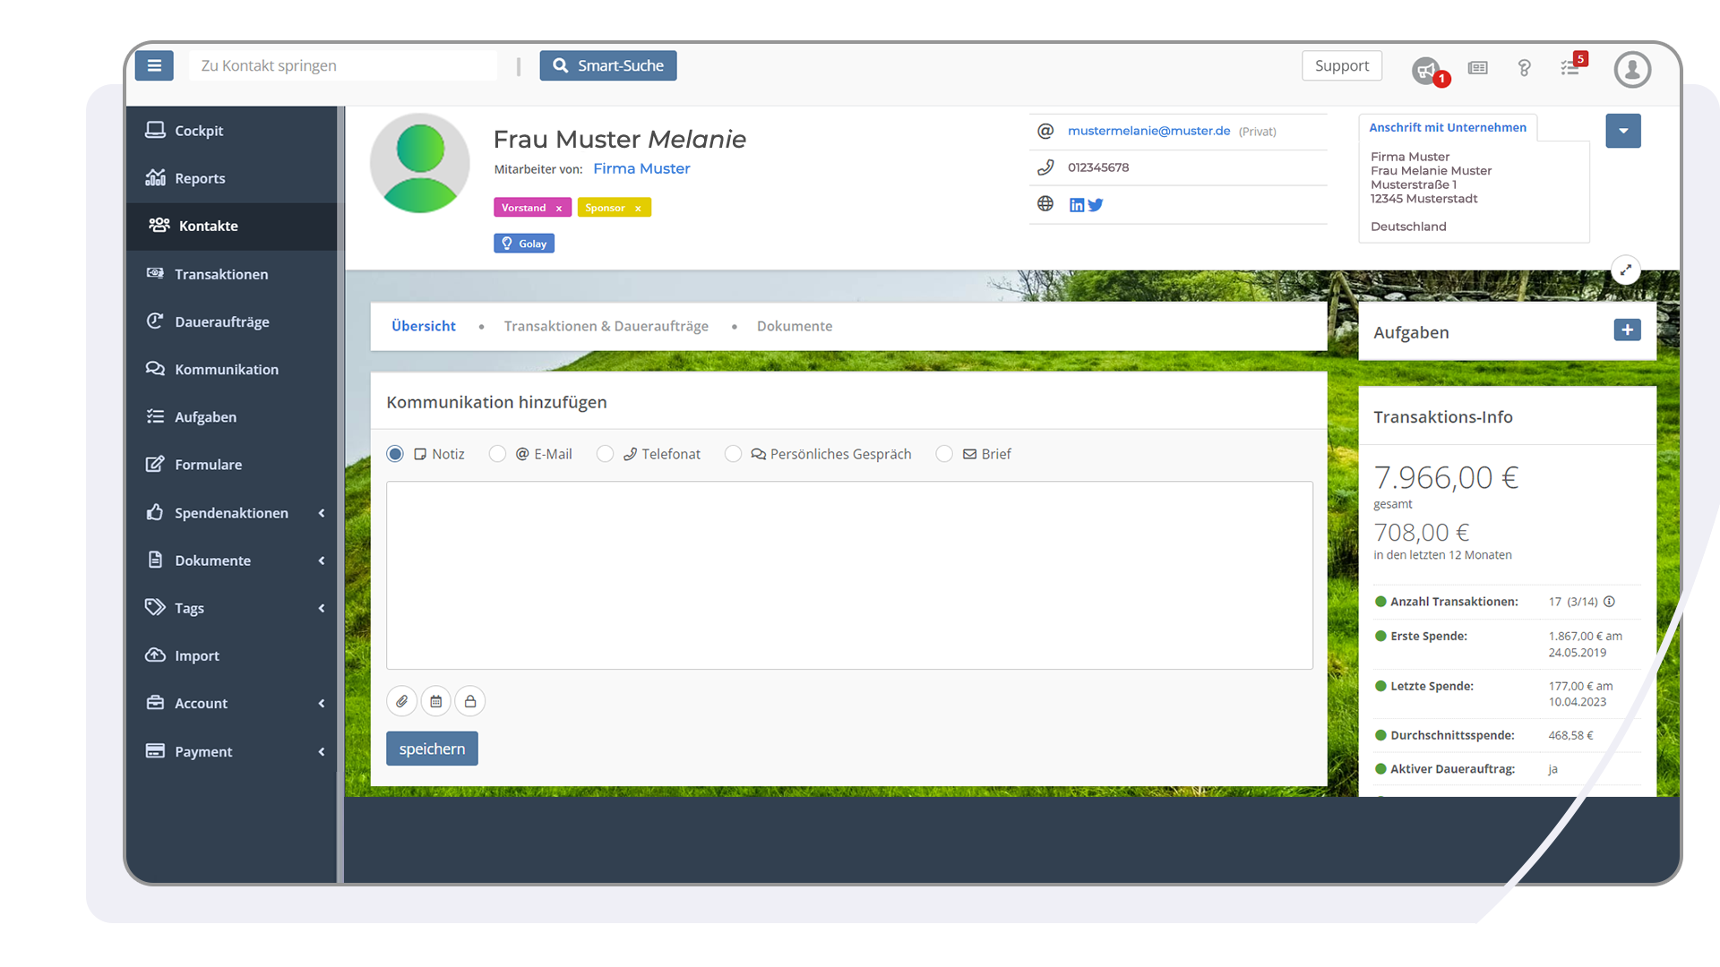
Task: Click the LinkedIn icon
Action: (1077, 205)
